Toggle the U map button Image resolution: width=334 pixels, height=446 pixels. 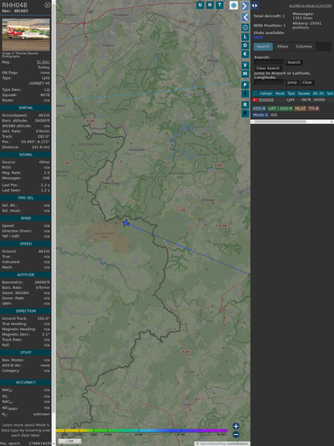(200, 5)
